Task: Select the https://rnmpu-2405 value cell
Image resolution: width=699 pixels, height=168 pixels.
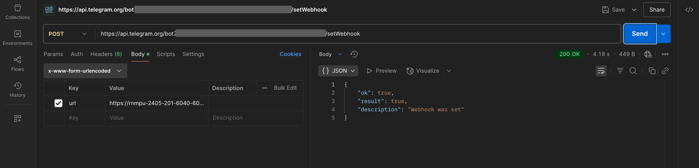Action: (x=157, y=103)
